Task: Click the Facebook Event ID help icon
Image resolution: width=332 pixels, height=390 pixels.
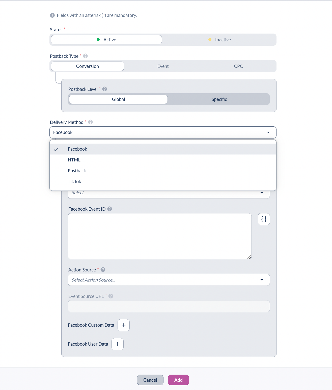Action: coord(109,209)
